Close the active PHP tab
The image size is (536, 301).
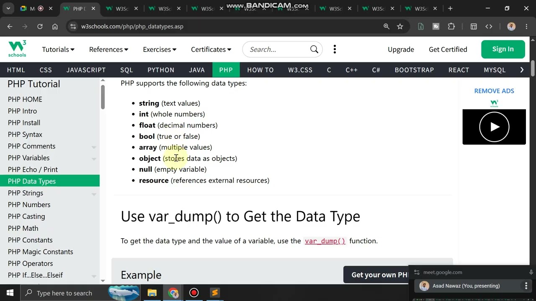click(x=93, y=8)
